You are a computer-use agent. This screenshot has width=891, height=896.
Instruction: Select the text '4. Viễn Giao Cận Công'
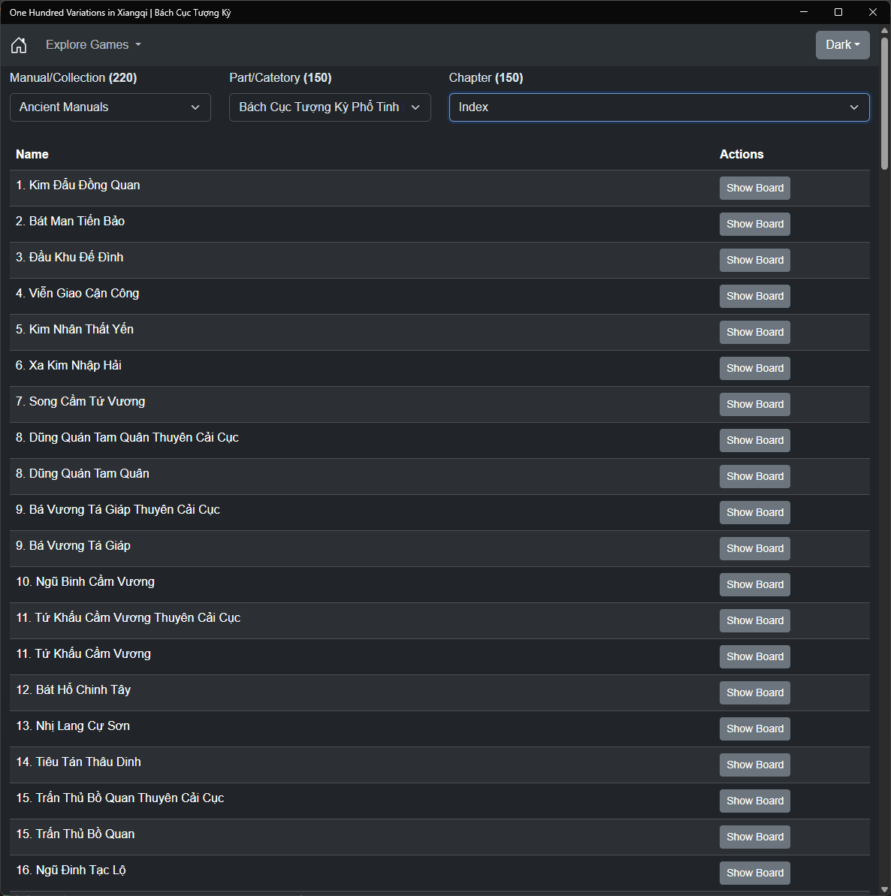[x=77, y=293]
